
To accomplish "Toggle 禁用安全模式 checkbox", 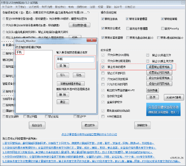I will coord(103,28).
